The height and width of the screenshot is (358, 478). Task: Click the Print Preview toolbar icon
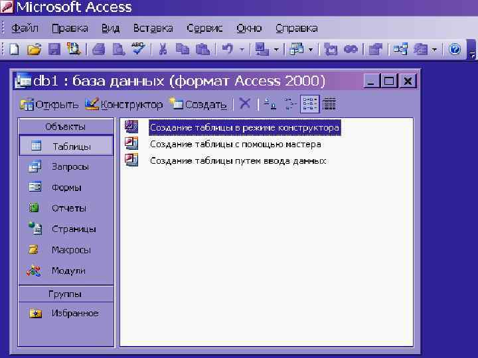pyautogui.click(x=118, y=49)
